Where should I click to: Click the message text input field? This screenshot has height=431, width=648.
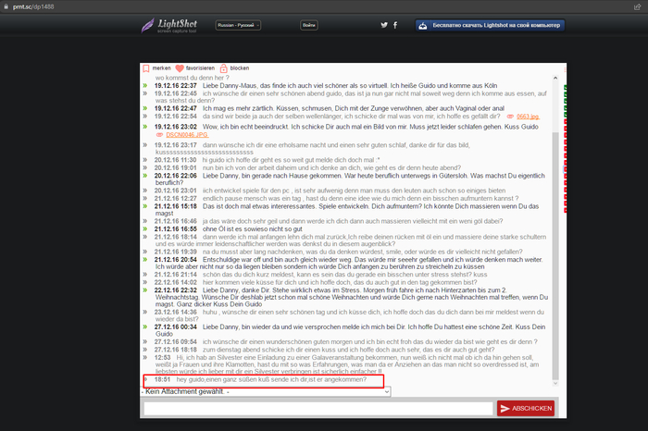coord(318,408)
